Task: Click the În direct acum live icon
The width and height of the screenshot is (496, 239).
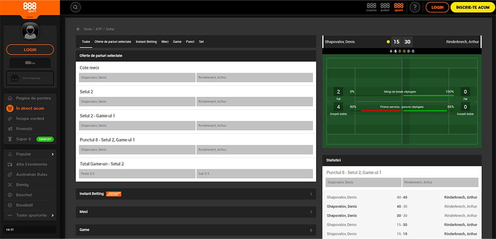Action: coord(10,109)
